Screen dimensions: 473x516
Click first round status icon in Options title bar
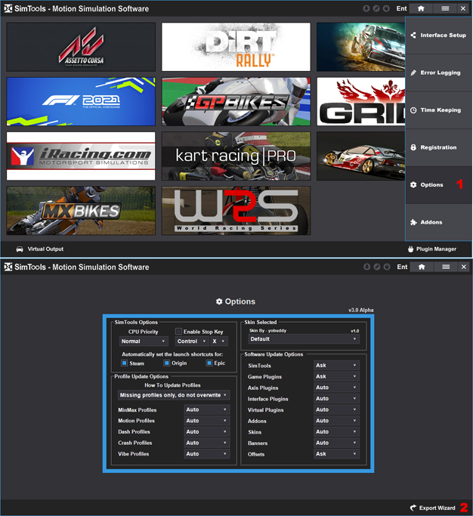[x=367, y=267]
